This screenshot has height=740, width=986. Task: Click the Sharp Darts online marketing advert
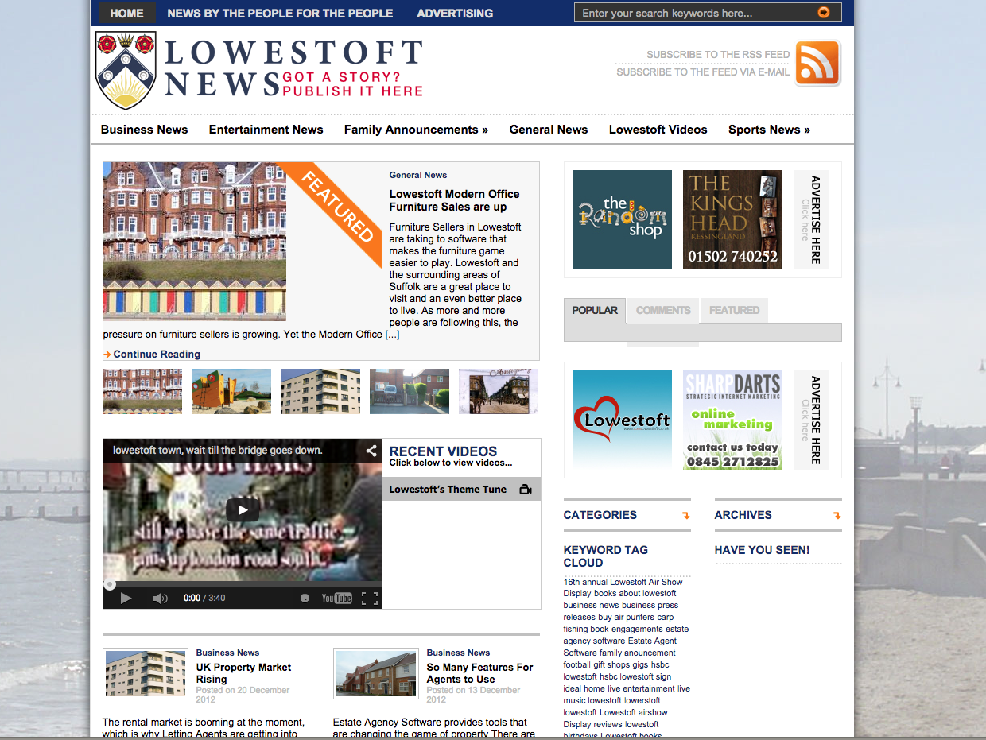pyautogui.click(x=732, y=420)
